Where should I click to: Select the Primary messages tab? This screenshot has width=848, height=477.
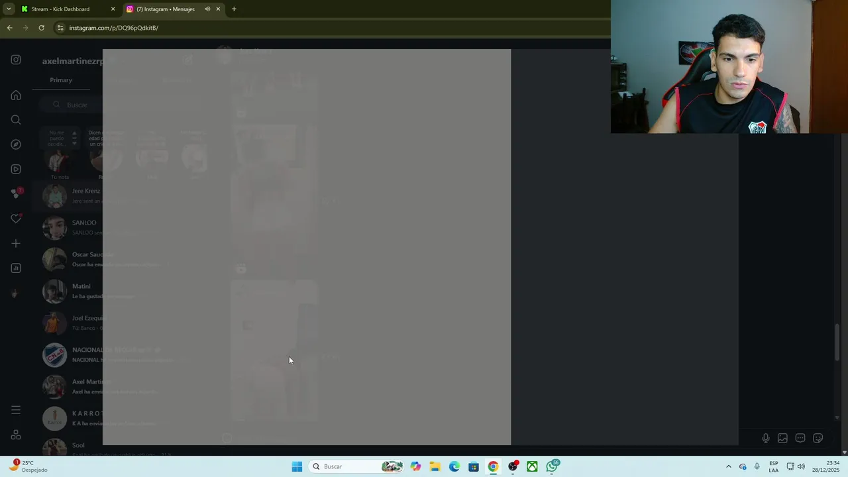tap(61, 80)
